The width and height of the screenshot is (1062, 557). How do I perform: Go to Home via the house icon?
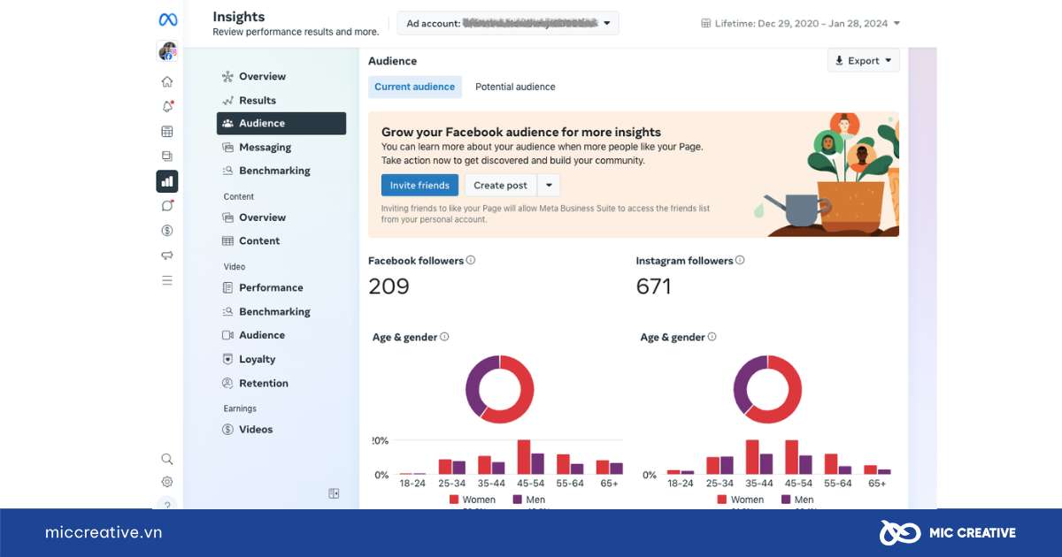click(x=167, y=82)
